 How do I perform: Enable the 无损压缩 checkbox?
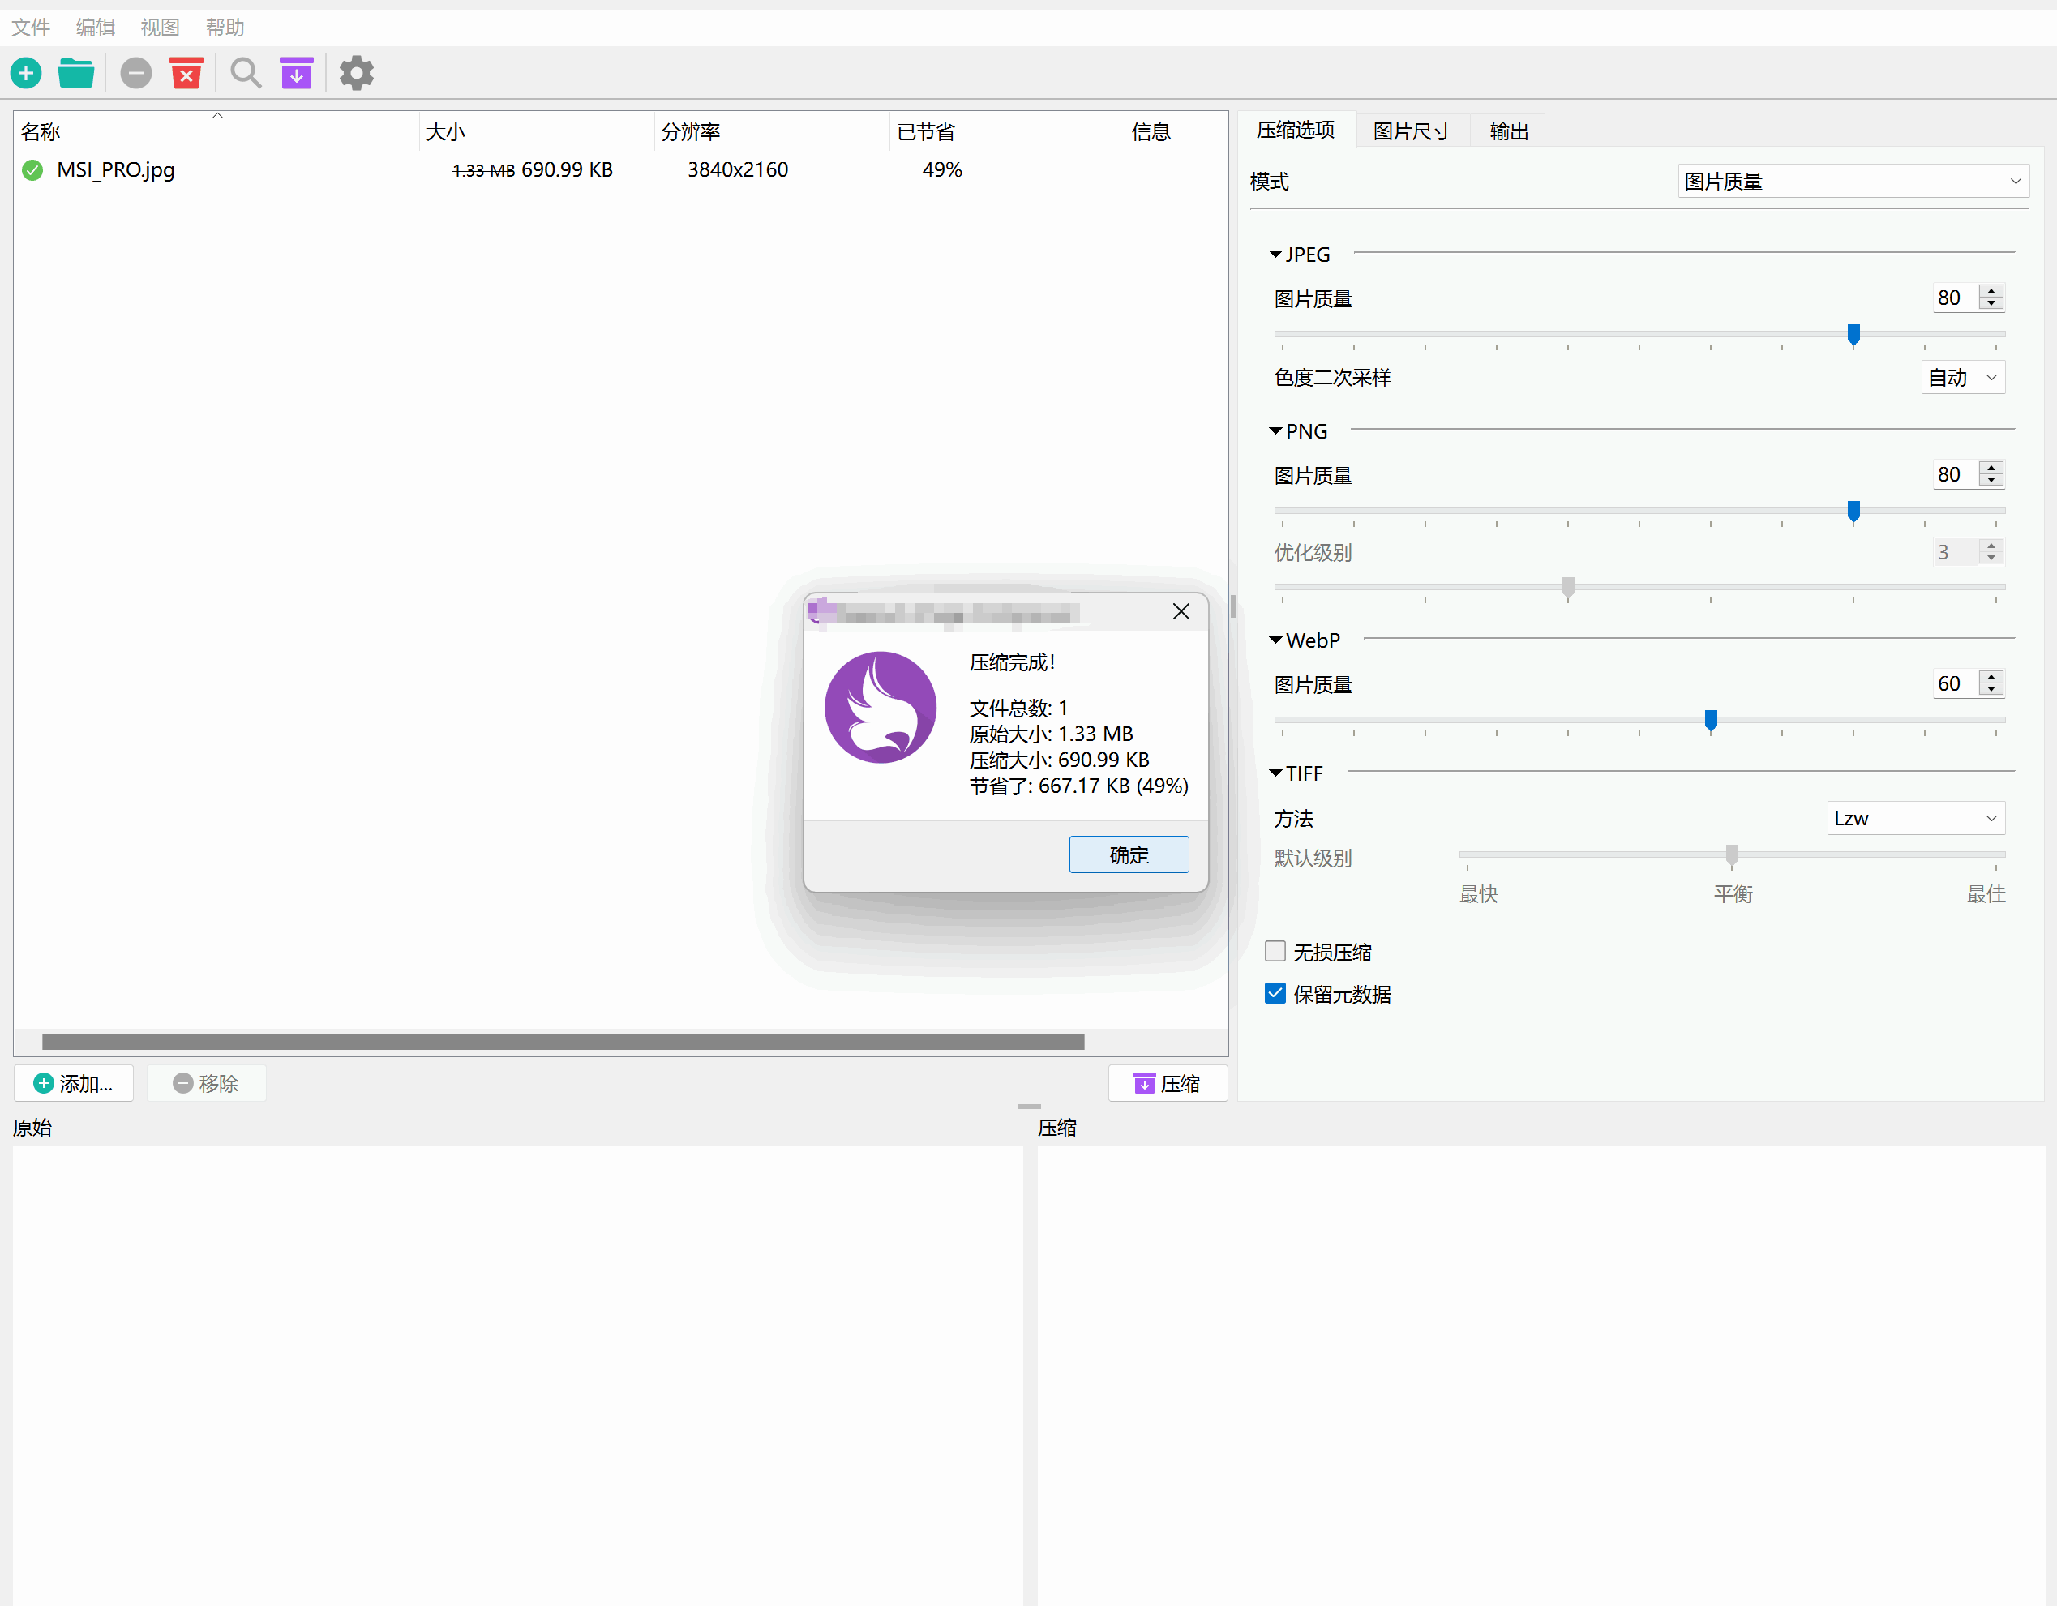[x=1275, y=951]
